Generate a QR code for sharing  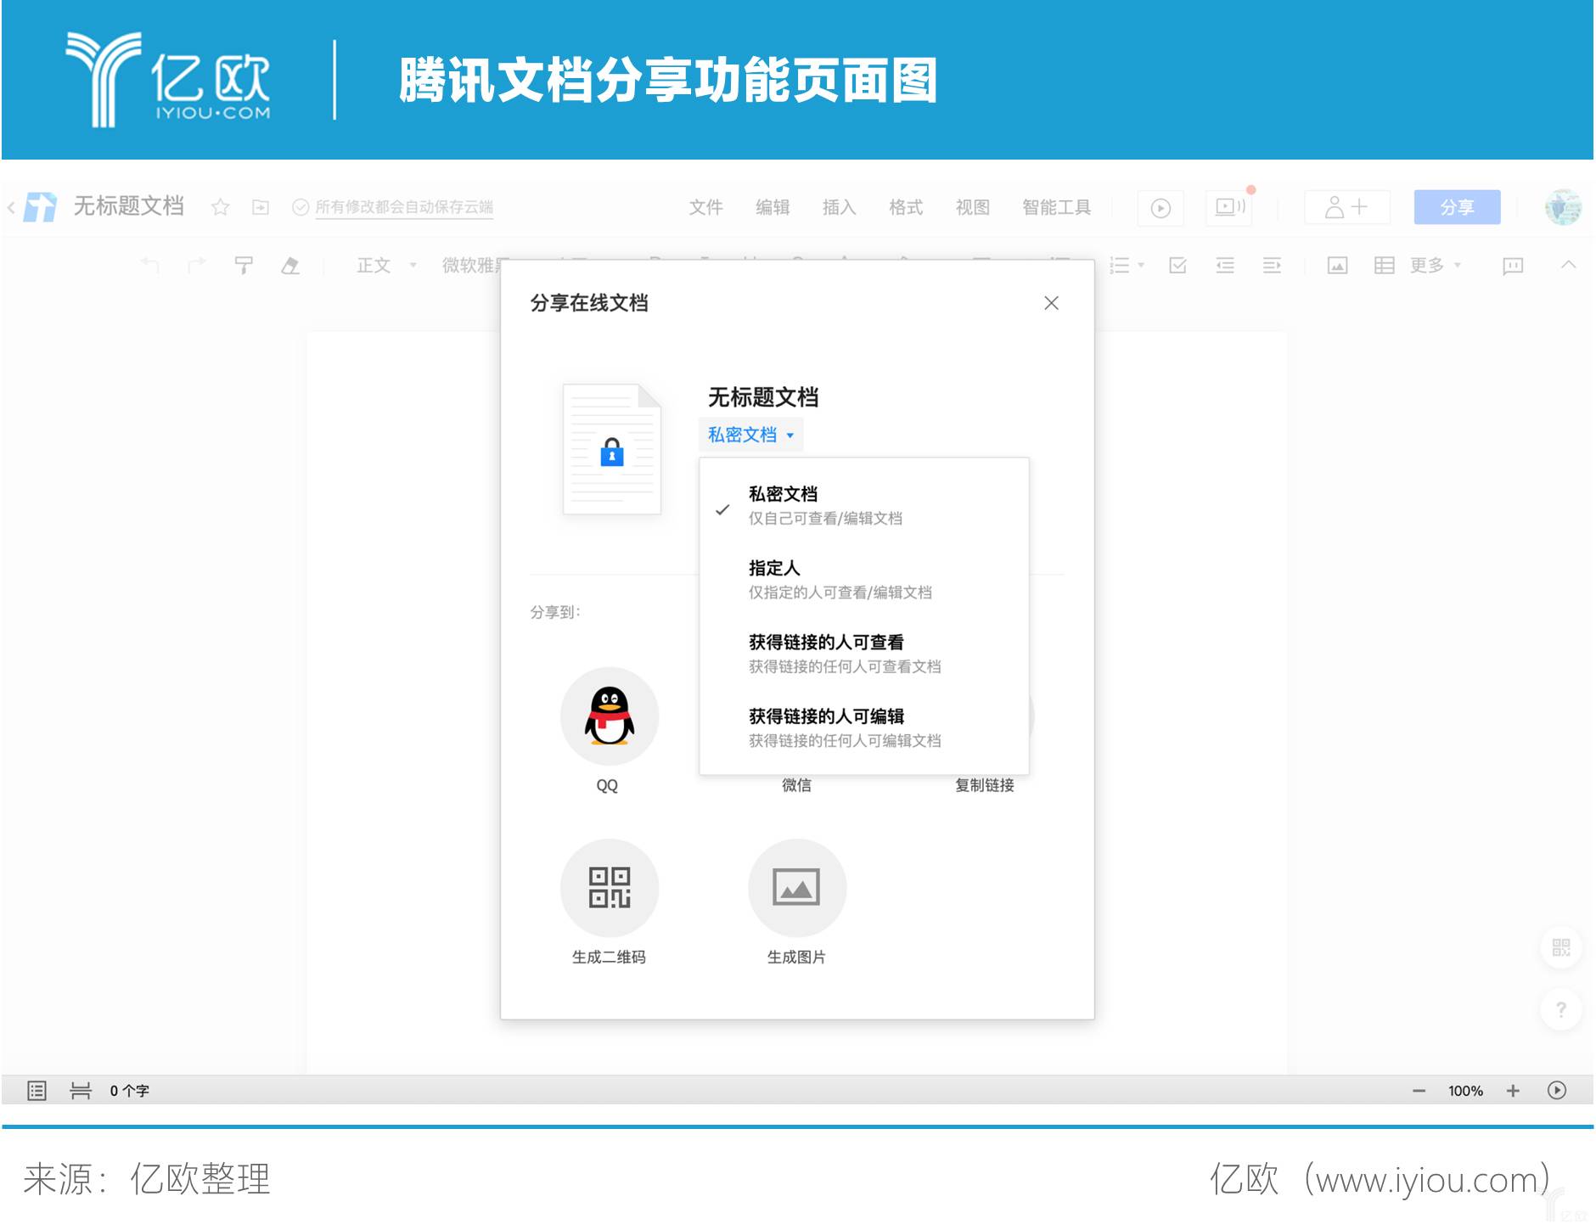pos(610,888)
